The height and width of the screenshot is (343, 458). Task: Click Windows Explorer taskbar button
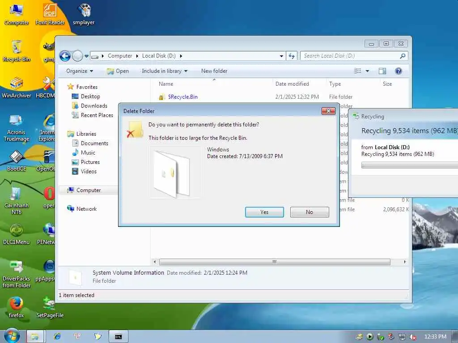[35, 337]
